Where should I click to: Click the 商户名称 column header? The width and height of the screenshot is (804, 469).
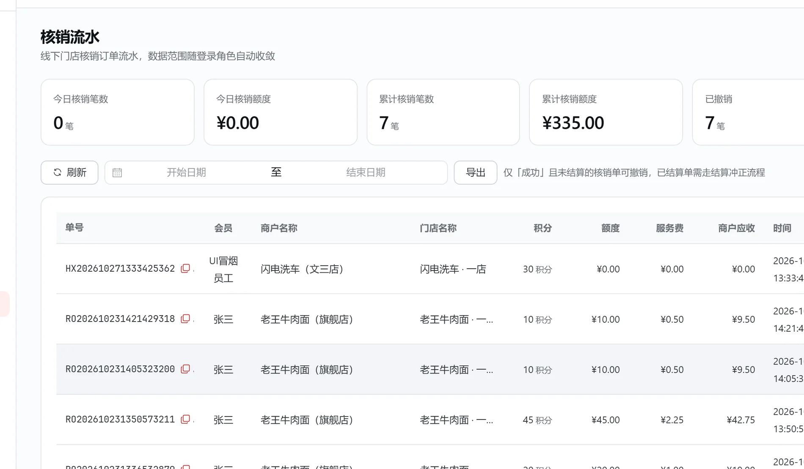[x=279, y=228]
